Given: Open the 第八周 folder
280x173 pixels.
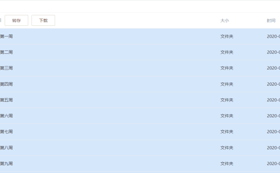Looking at the screenshot, I should click(7, 148).
